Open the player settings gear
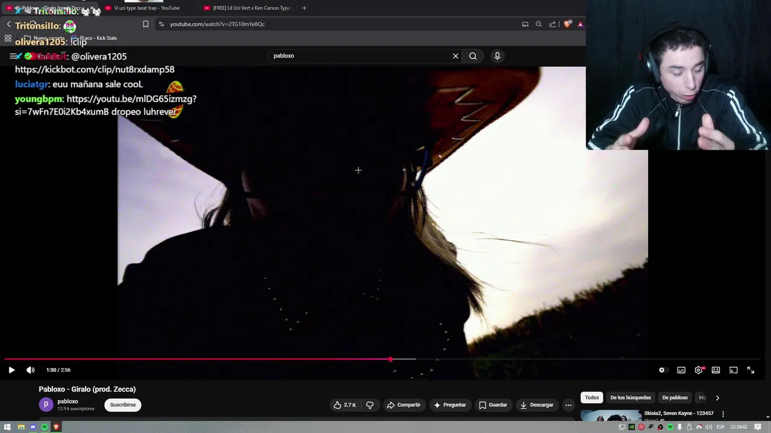The height and width of the screenshot is (433, 771). click(699, 370)
